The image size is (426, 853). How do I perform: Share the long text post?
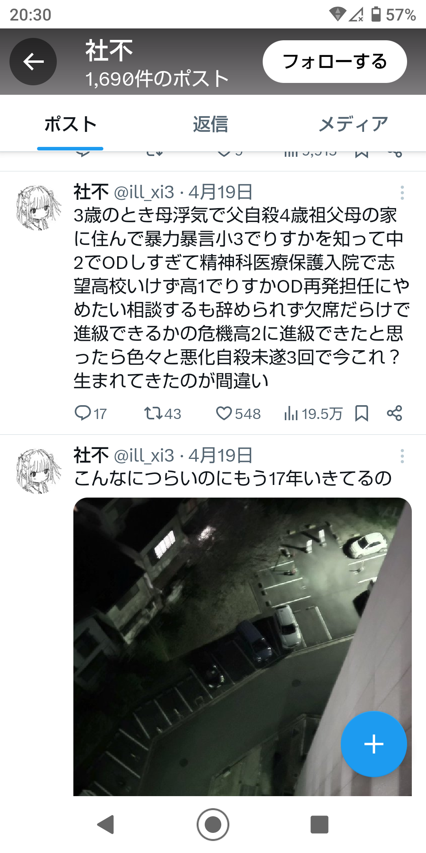[394, 413]
